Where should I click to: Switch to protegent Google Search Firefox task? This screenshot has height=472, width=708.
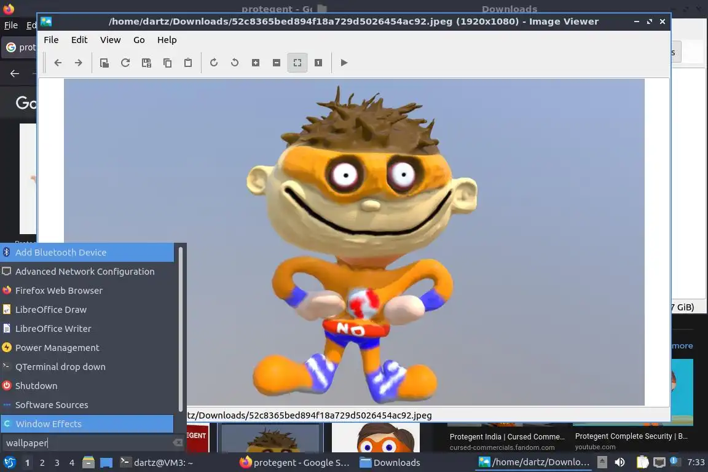(x=295, y=463)
